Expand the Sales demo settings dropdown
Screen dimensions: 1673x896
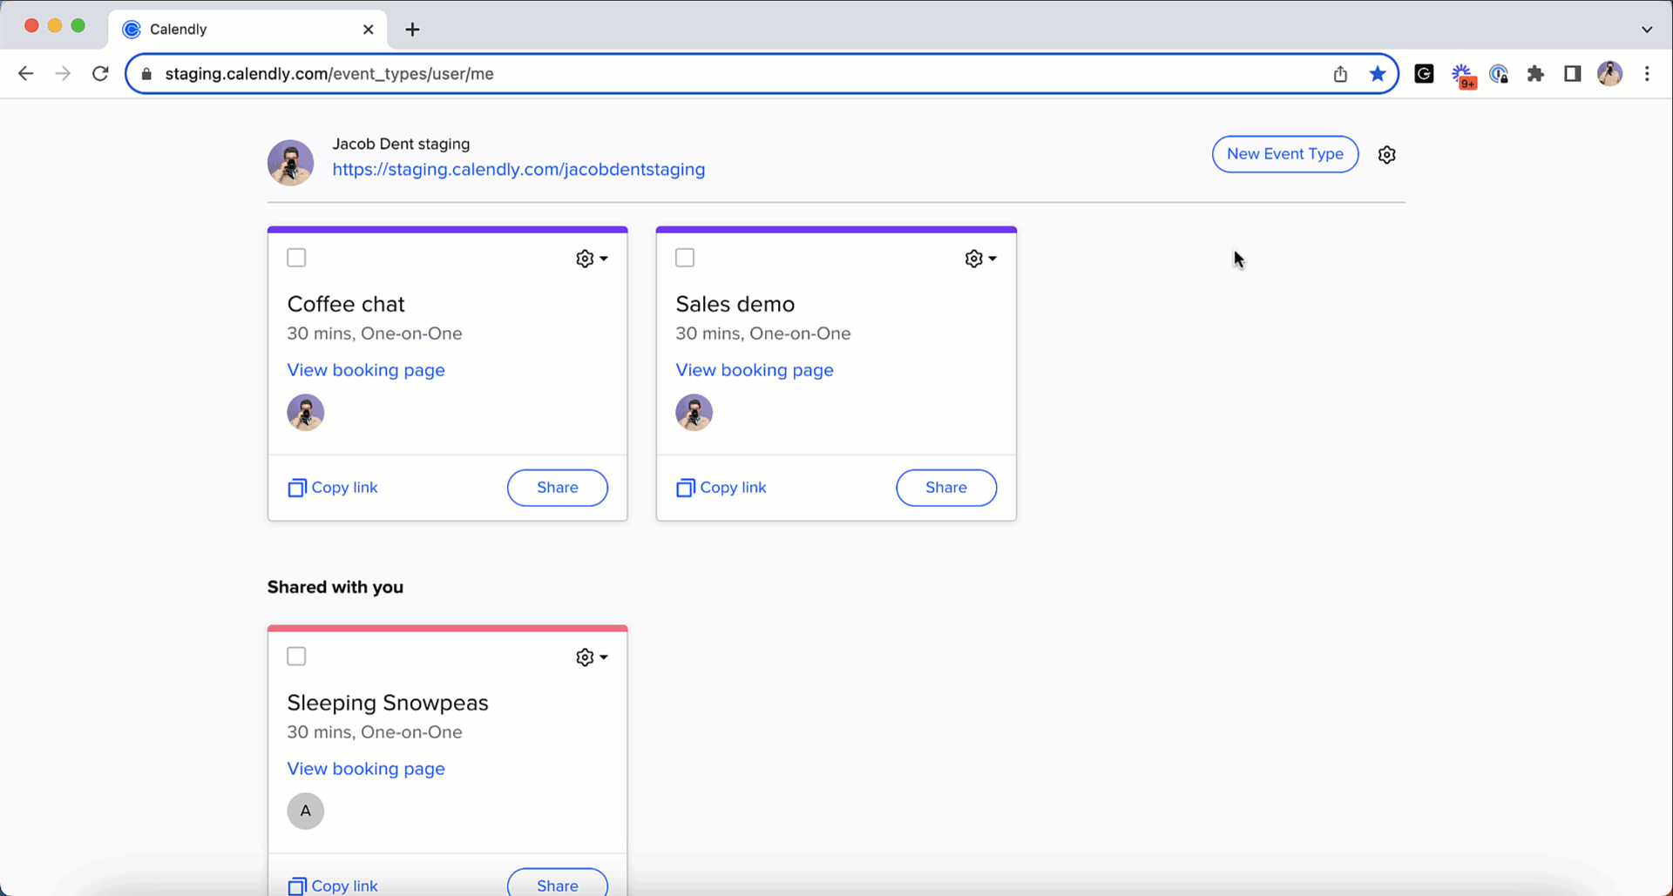click(x=980, y=259)
